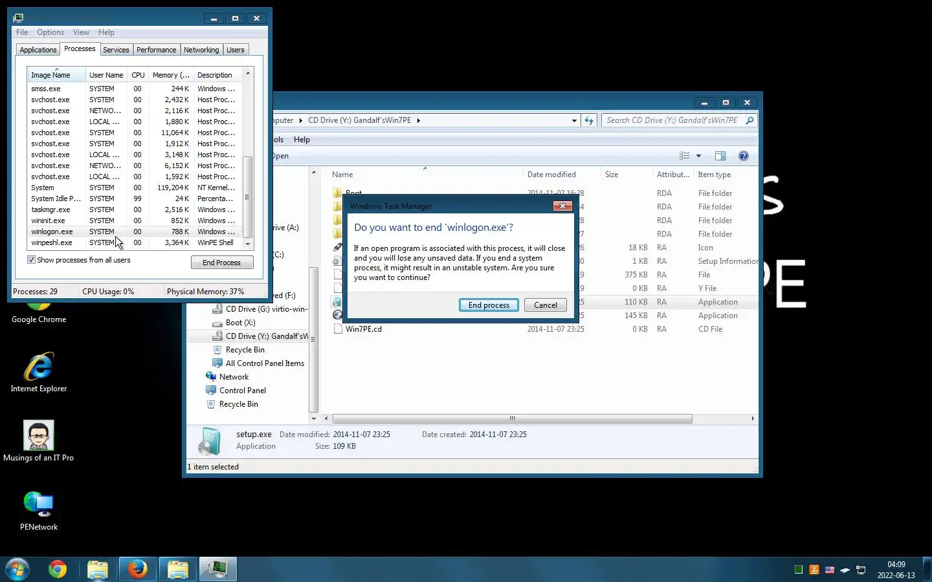Open Explorer address bar history dropdown
Screen dimensions: 932x582
coord(574,120)
